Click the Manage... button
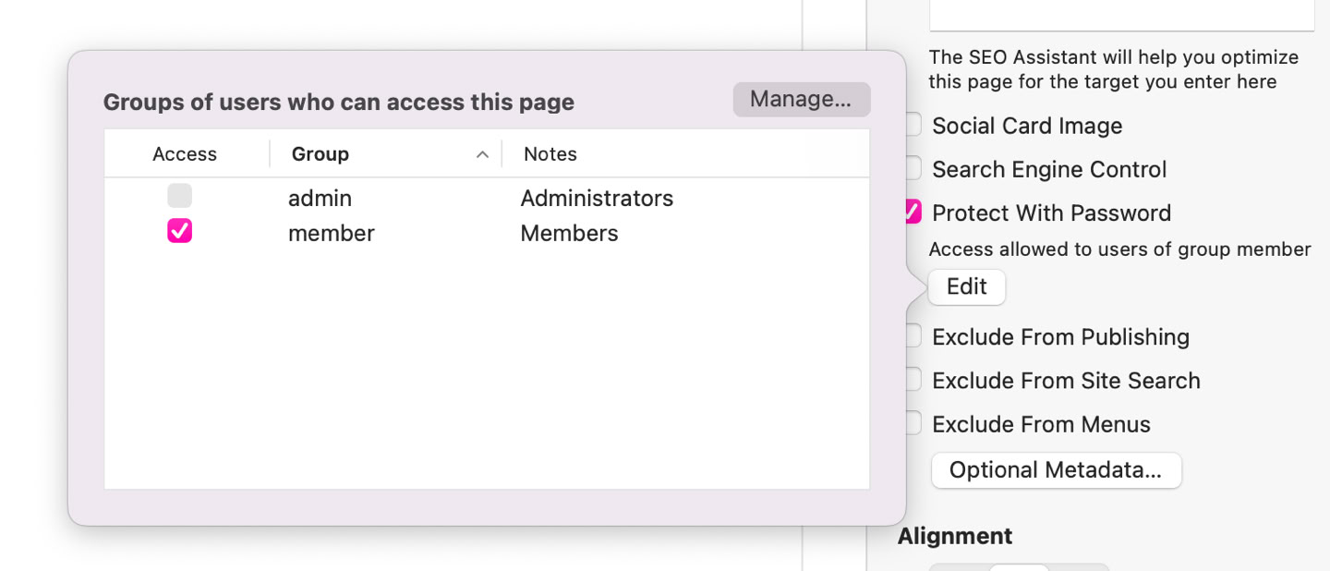 coord(802,99)
